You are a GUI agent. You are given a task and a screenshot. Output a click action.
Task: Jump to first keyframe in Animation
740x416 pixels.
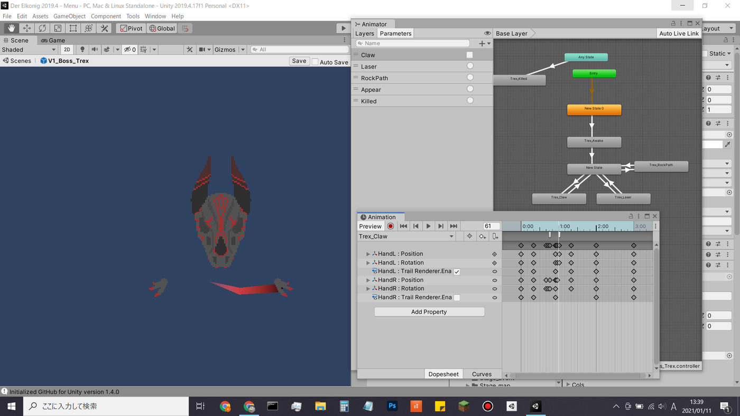coord(403,226)
